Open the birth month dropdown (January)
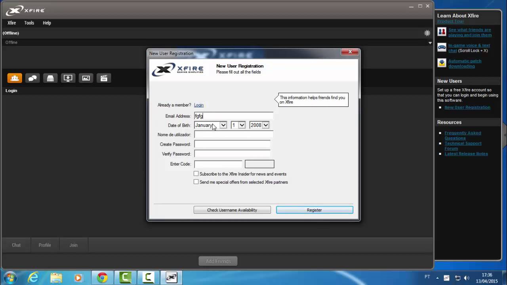Screen dimensions: 507x285 210,125
